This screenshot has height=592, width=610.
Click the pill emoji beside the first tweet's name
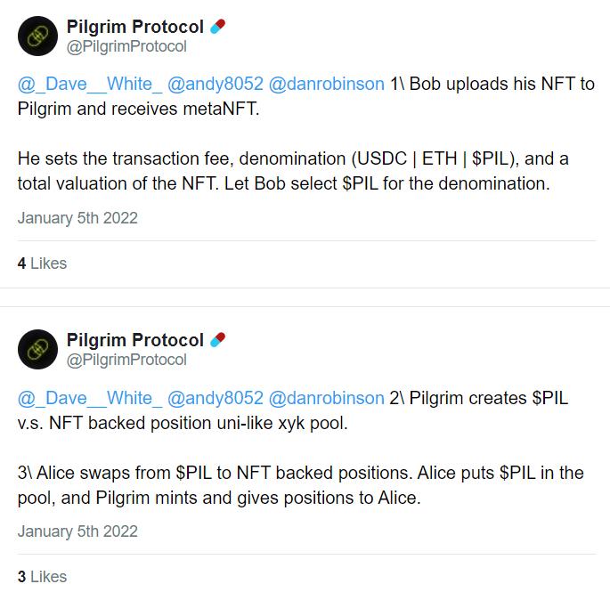(217, 26)
